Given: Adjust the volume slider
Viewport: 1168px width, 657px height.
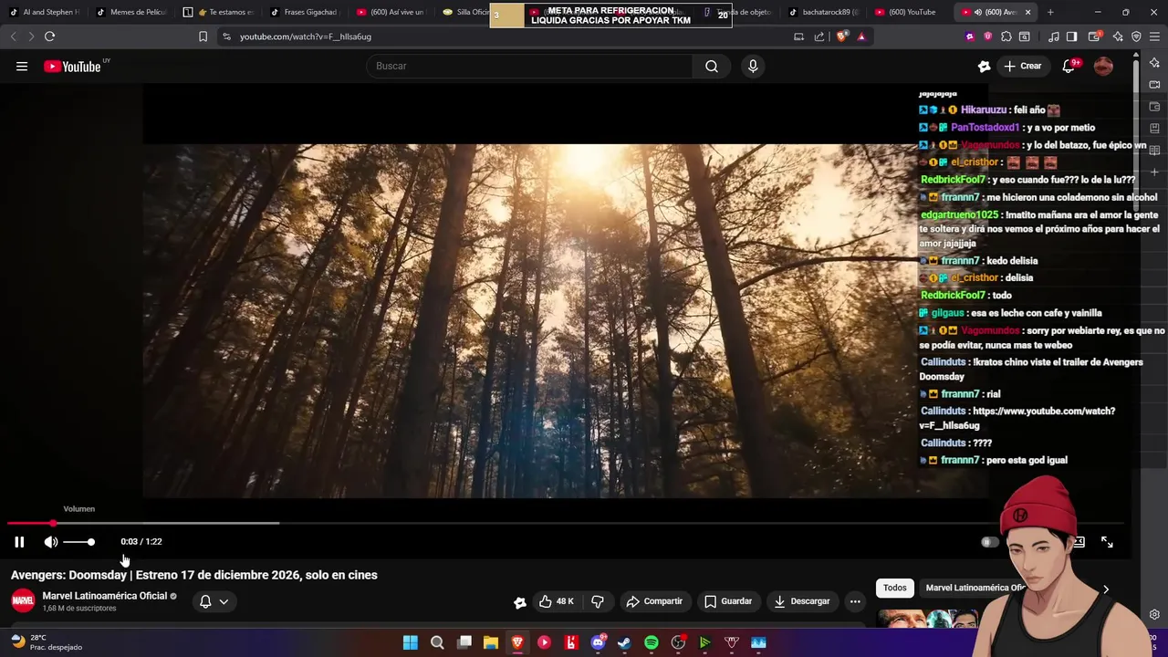Looking at the screenshot, I should click(78, 542).
